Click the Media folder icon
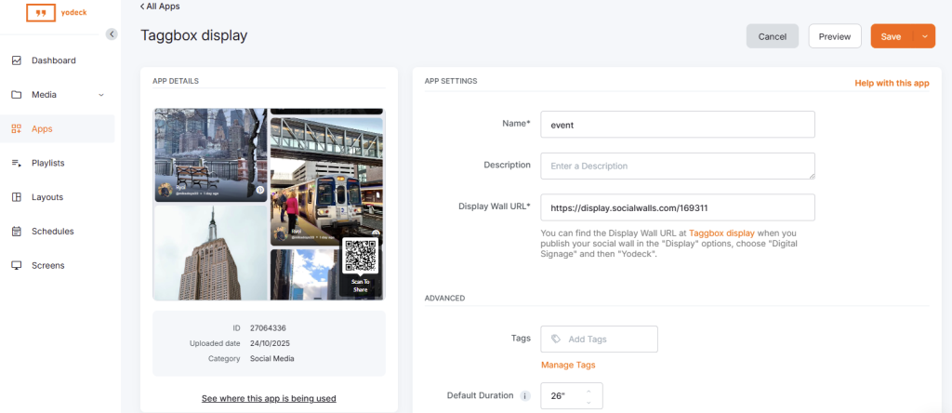The height and width of the screenshot is (413, 952). coord(16,95)
